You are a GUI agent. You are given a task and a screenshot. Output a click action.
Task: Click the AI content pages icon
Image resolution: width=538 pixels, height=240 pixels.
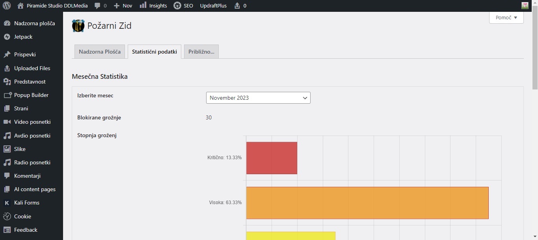[x=7, y=189]
